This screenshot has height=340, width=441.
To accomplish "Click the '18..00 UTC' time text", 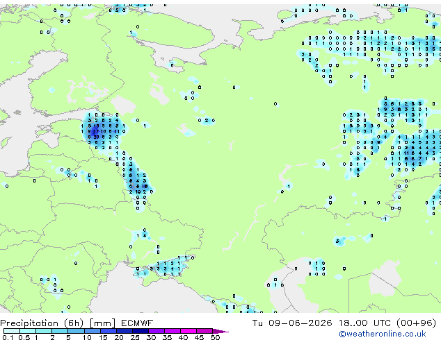I will coord(364,323).
